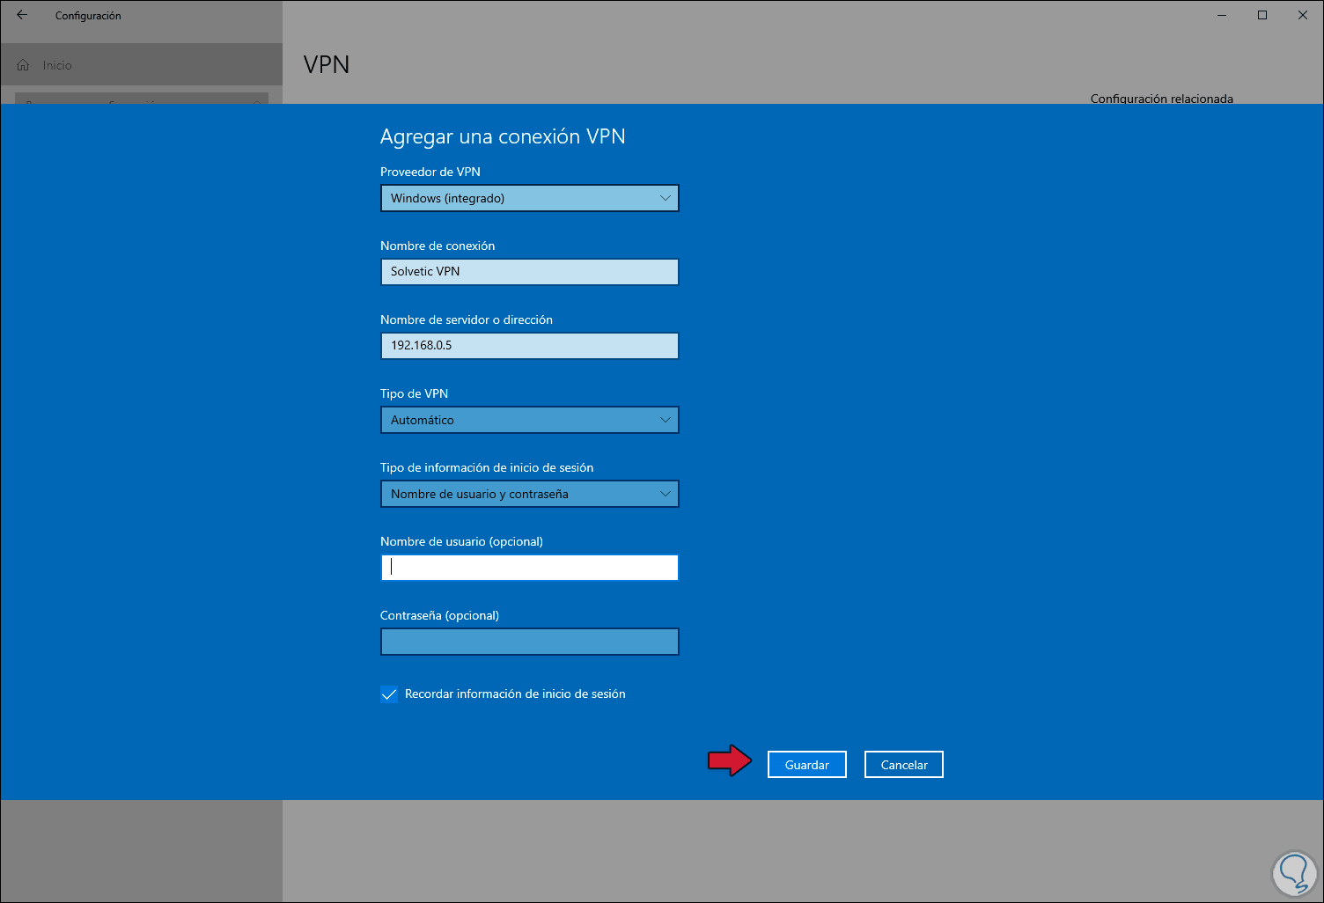Click the Configuración relacionada heading
This screenshot has width=1324, height=903.
pyautogui.click(x=1161, y=99)
